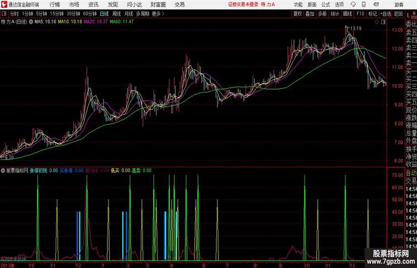
Task: Open the 市场 menu
Action: click(74, 4)
